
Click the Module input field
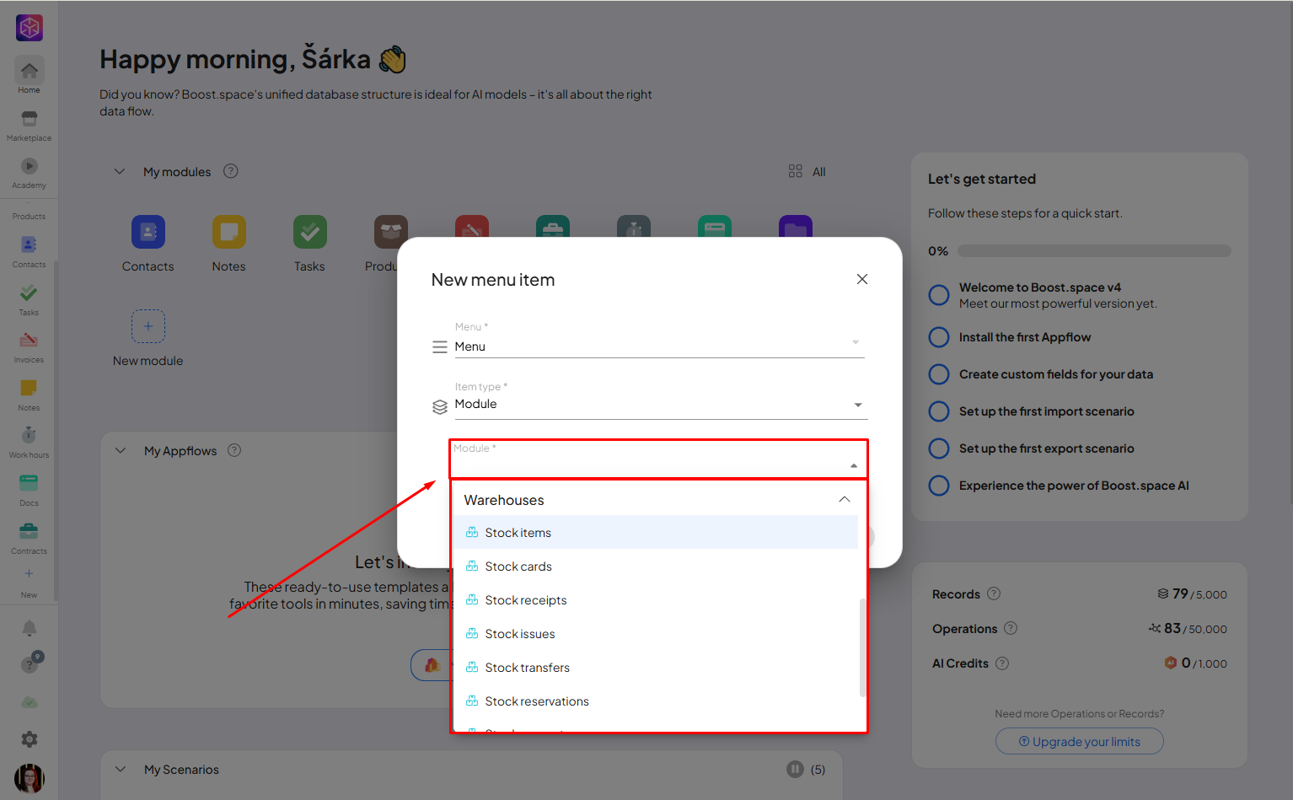coord(649,464)
